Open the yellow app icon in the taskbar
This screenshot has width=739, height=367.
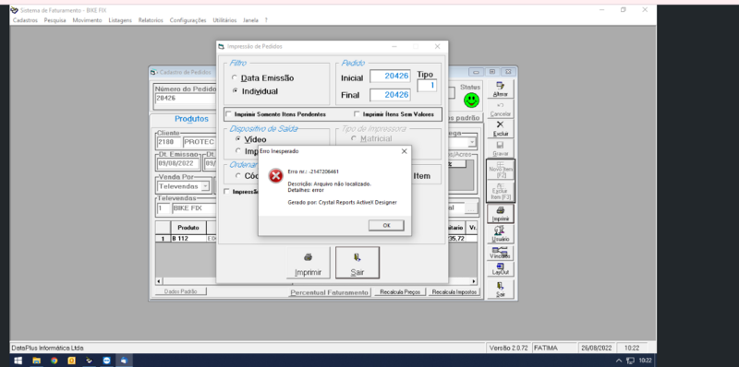(x=72, y=361)
